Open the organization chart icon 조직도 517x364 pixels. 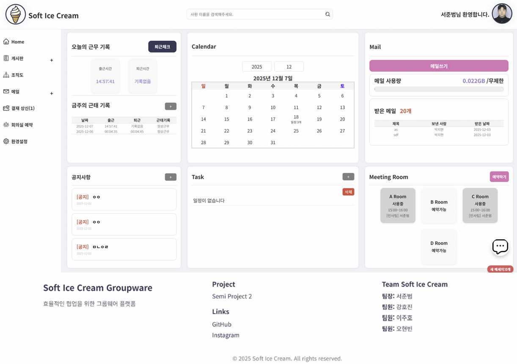pyautogui.click(x=6, y=75)
